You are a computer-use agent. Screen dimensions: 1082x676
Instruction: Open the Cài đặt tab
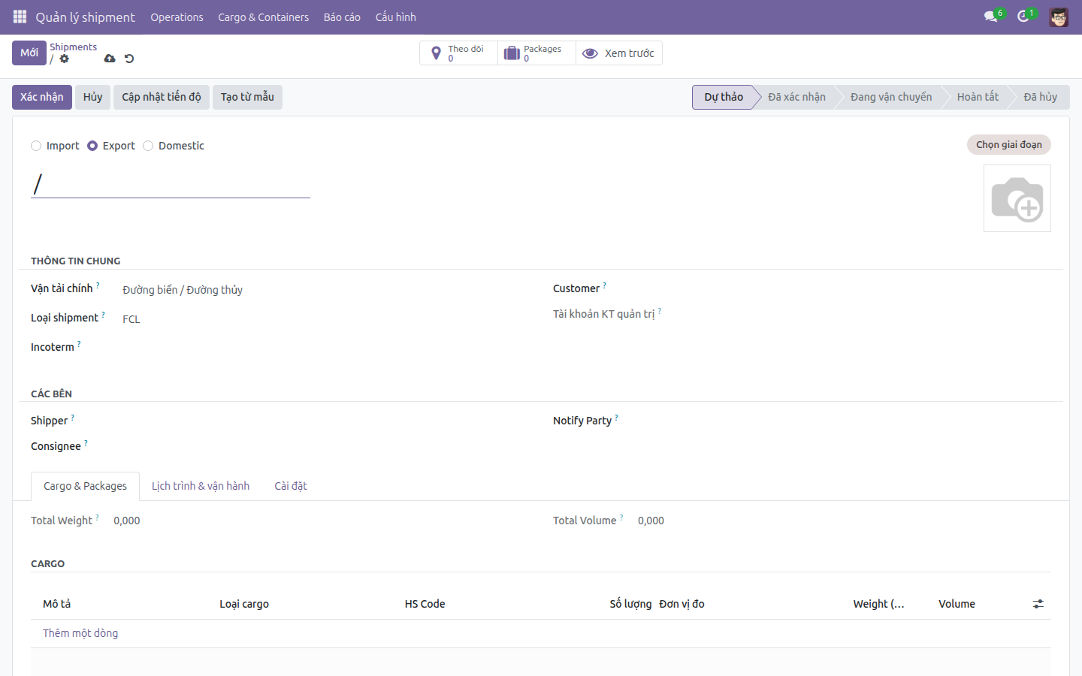pos(291,486)
